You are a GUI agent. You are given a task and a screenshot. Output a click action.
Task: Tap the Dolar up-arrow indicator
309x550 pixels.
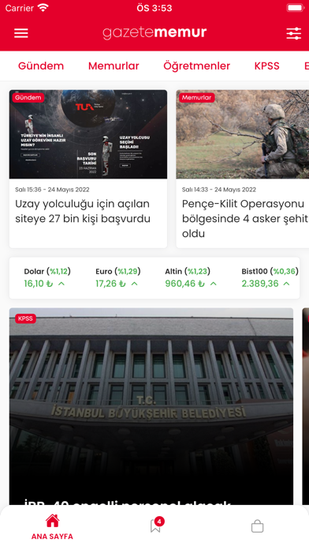61,284
